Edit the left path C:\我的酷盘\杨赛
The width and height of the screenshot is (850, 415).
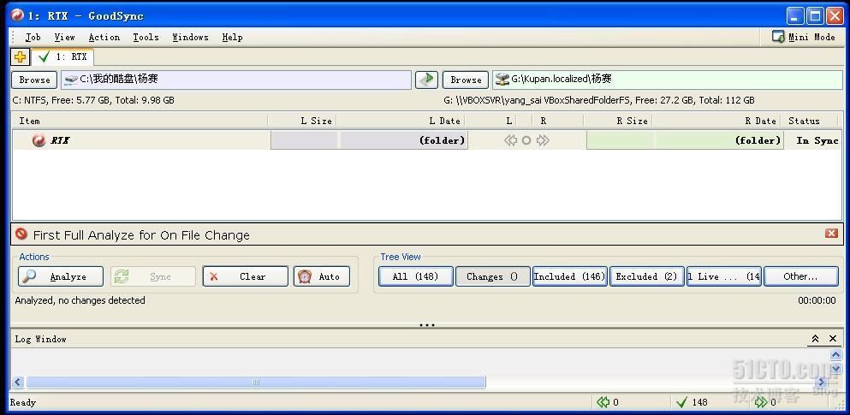(x=235, y=80)
